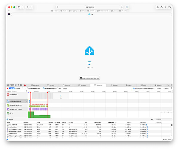Image resolution: width=179 pixels, height=149 pixels.
Task: Open the All resource type selector
Action: pyautogui.click(x=153, y=119)
